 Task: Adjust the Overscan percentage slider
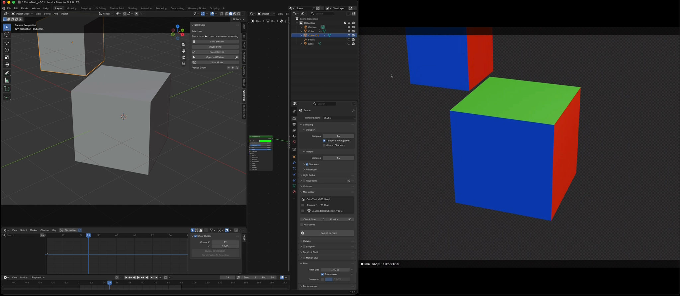click(337, 279)
